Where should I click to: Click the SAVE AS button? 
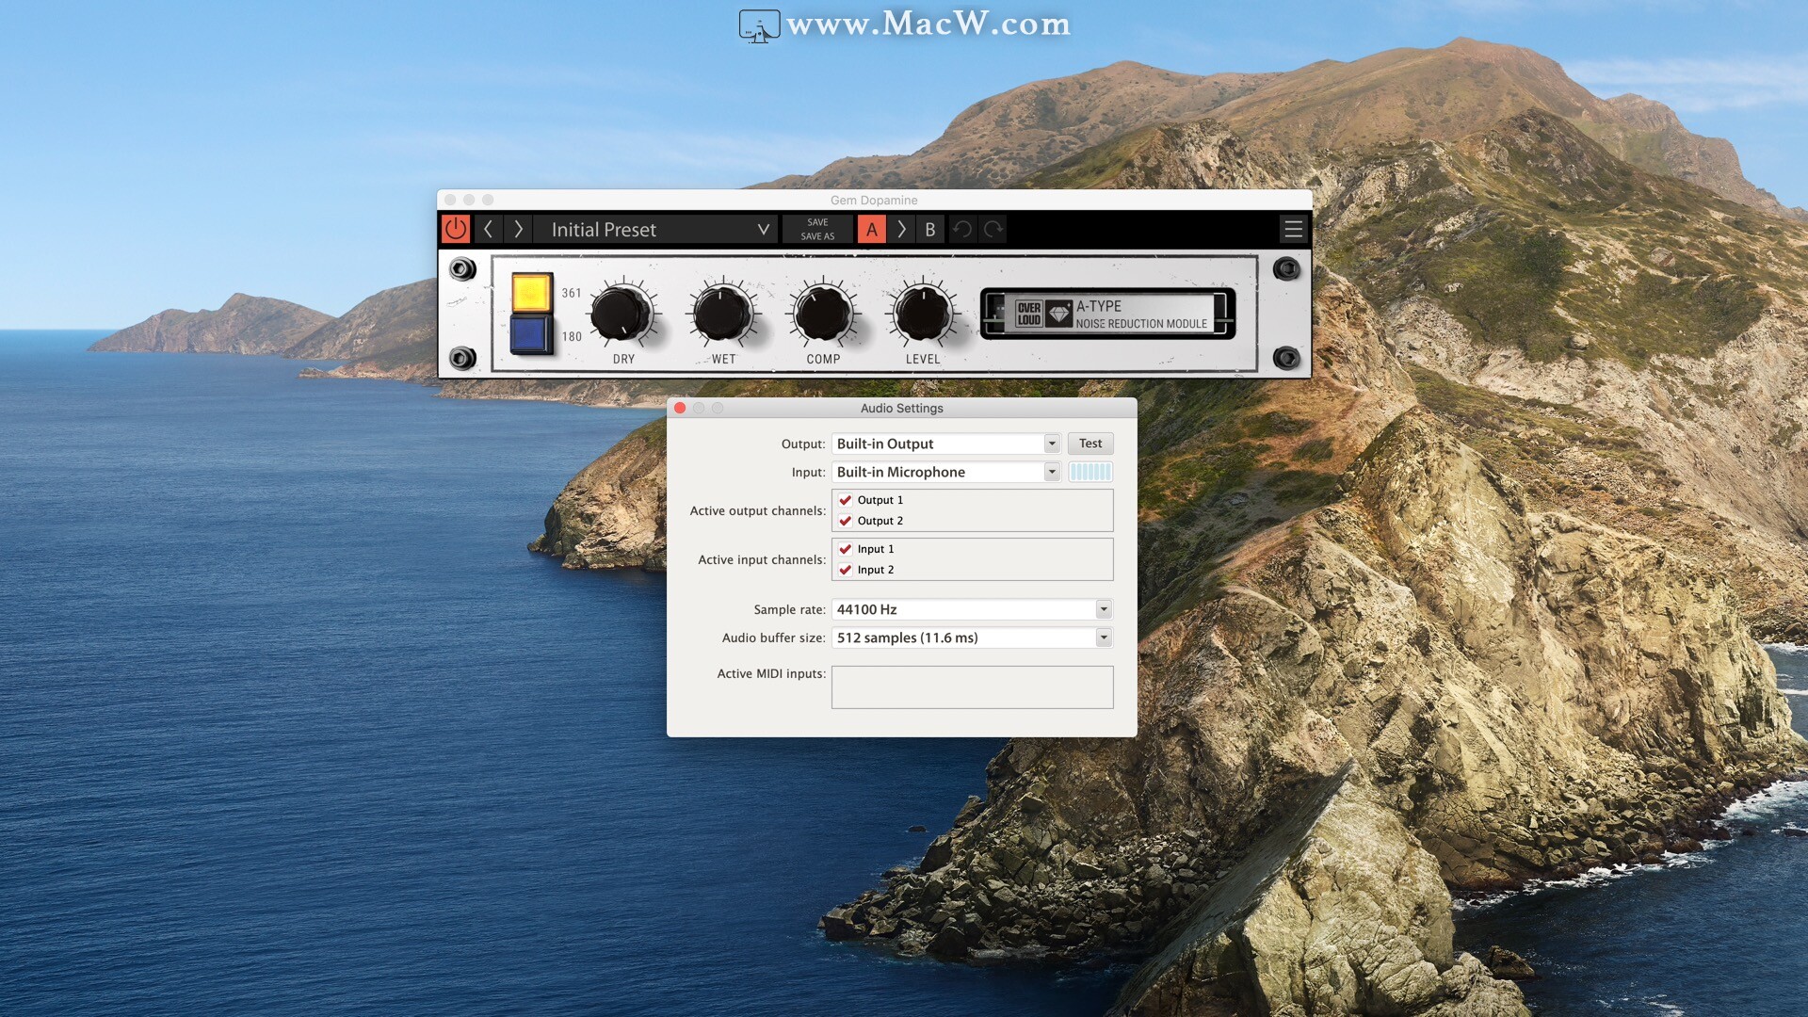tap(817, 236)
